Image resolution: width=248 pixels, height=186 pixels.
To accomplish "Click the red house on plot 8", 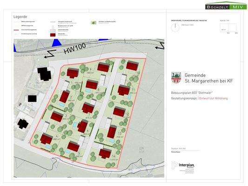I will [x=92, y=85].
